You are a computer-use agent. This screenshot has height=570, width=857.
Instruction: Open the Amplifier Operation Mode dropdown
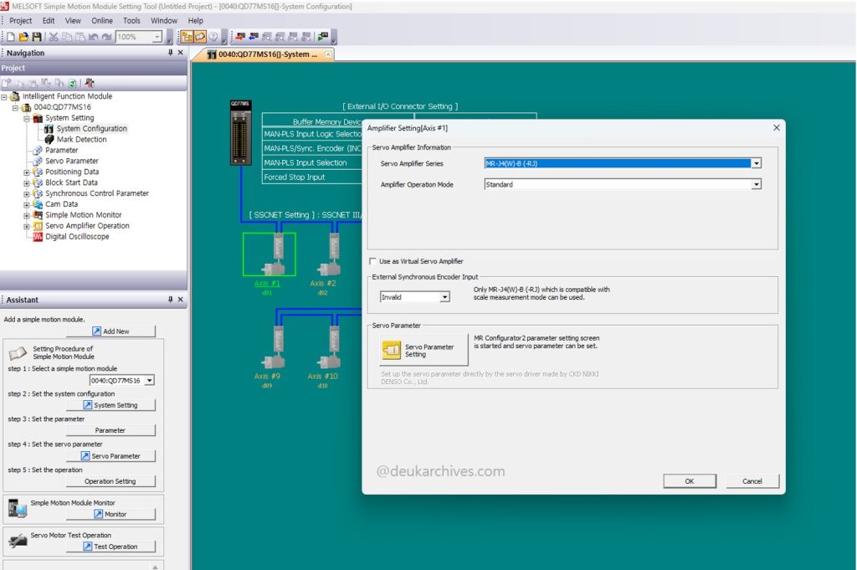coord(757,185)
